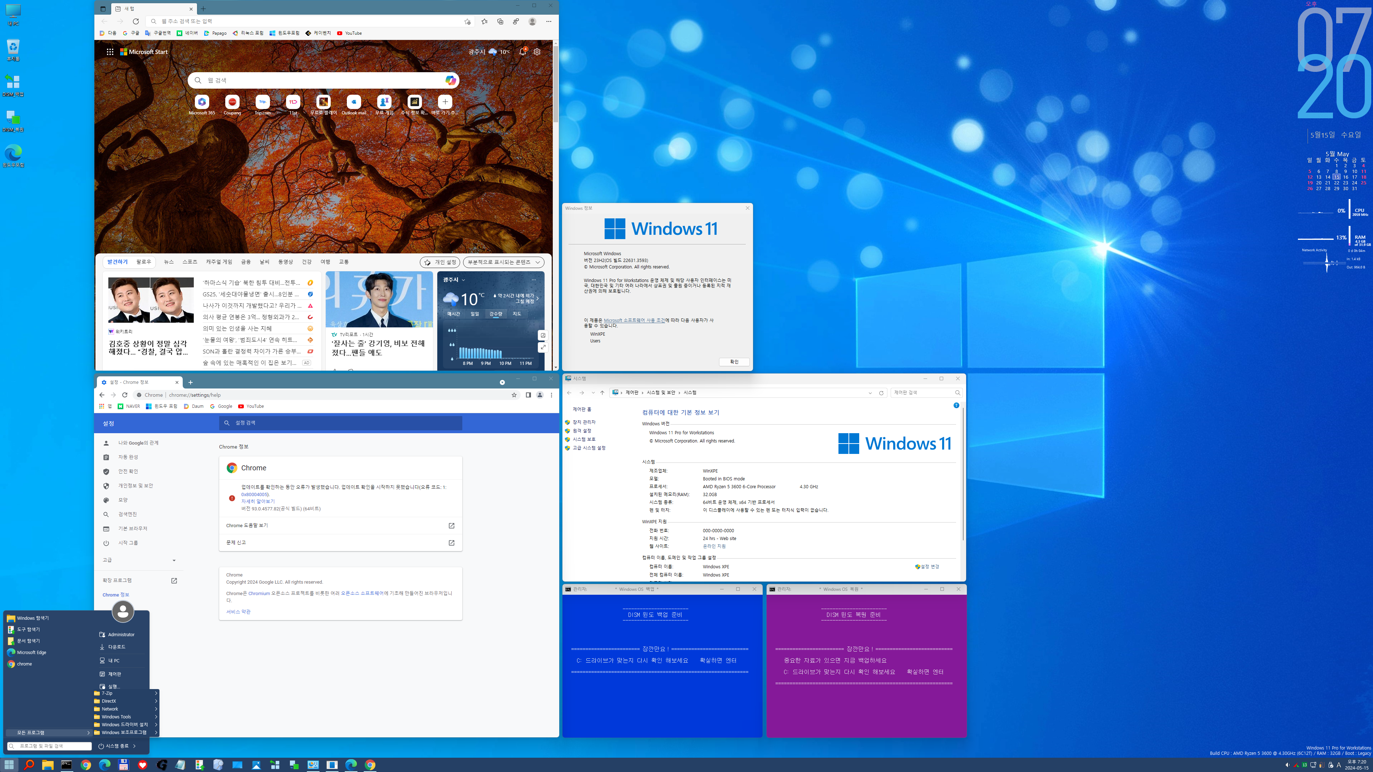The image size is (1373, 772).
Task: Open Microsoft Start page settings gear
Action: (537, 52)
